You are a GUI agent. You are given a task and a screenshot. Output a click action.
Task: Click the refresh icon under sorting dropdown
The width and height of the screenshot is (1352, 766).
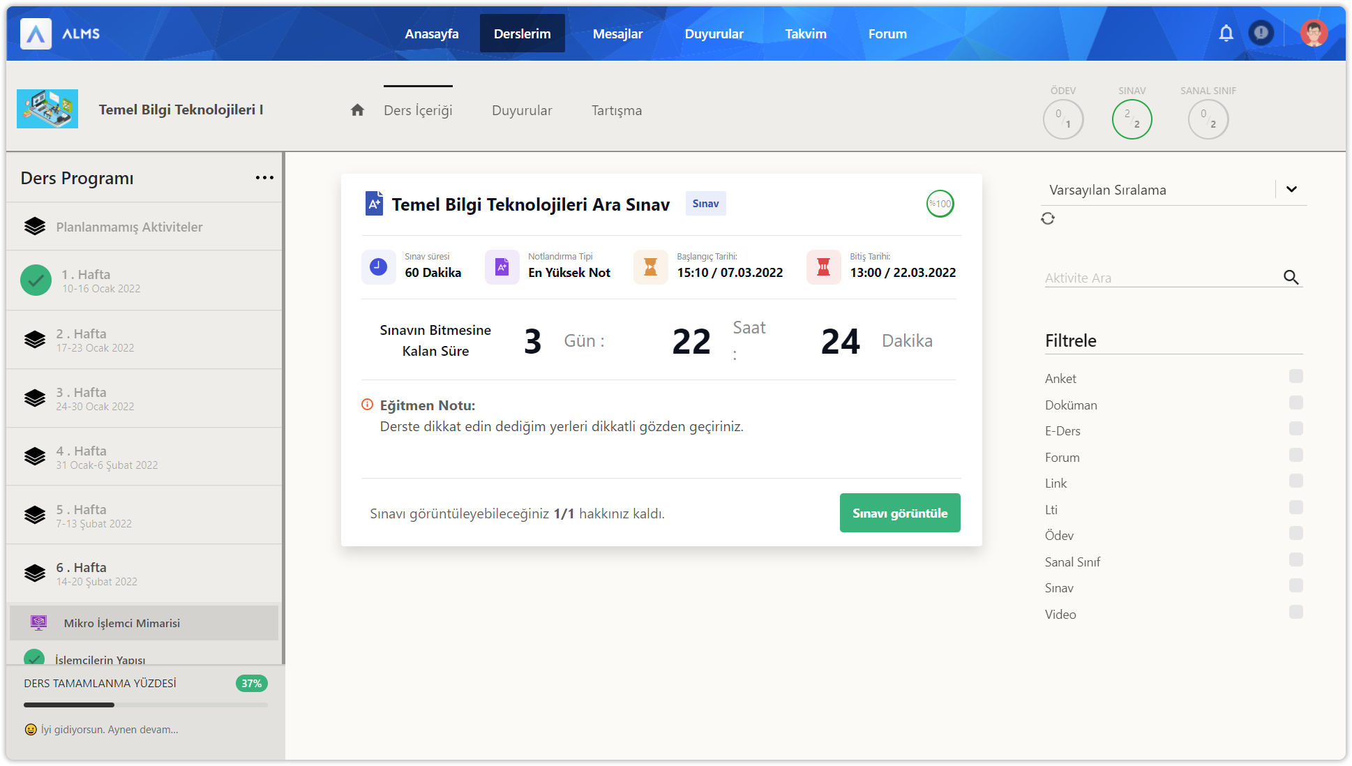(1048, 218)
